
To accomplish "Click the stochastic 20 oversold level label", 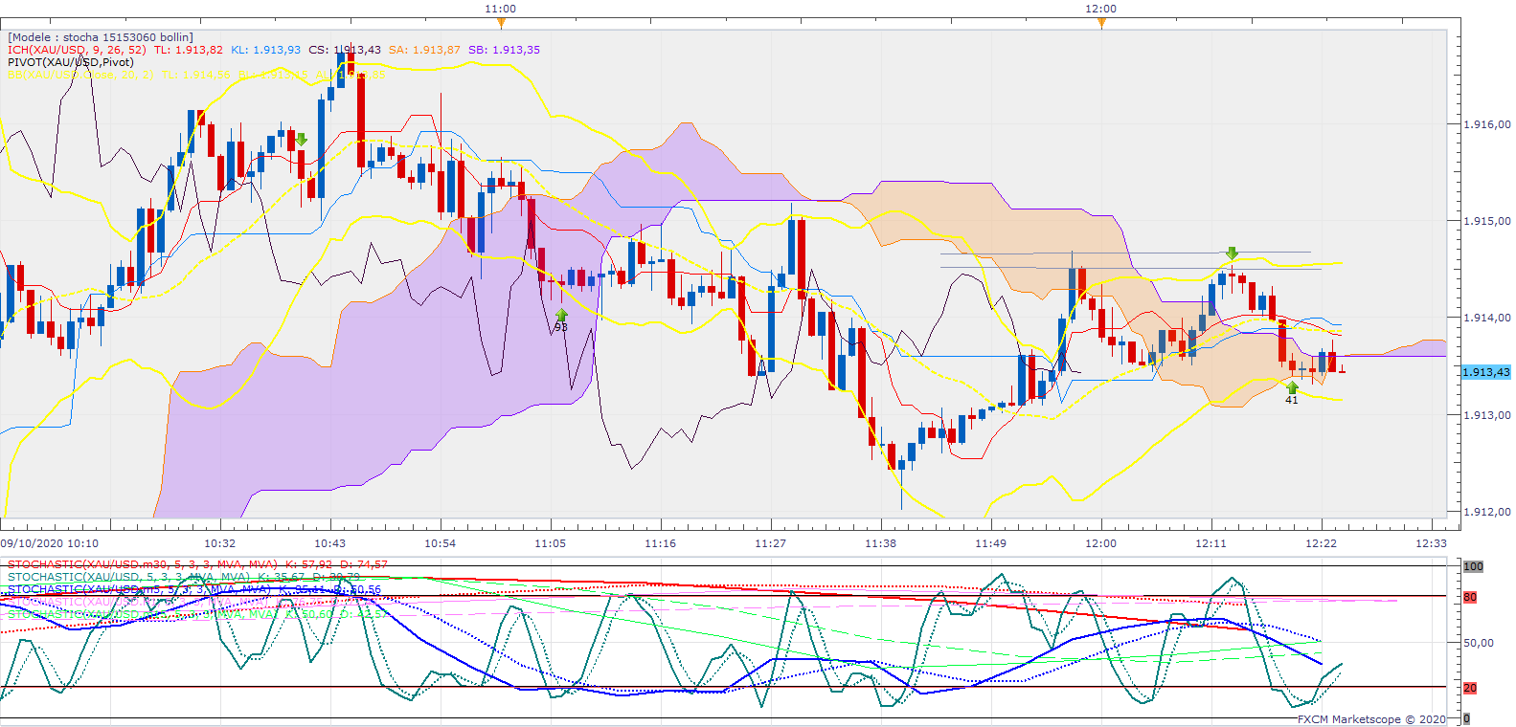I will click(x=1470, y=688).
